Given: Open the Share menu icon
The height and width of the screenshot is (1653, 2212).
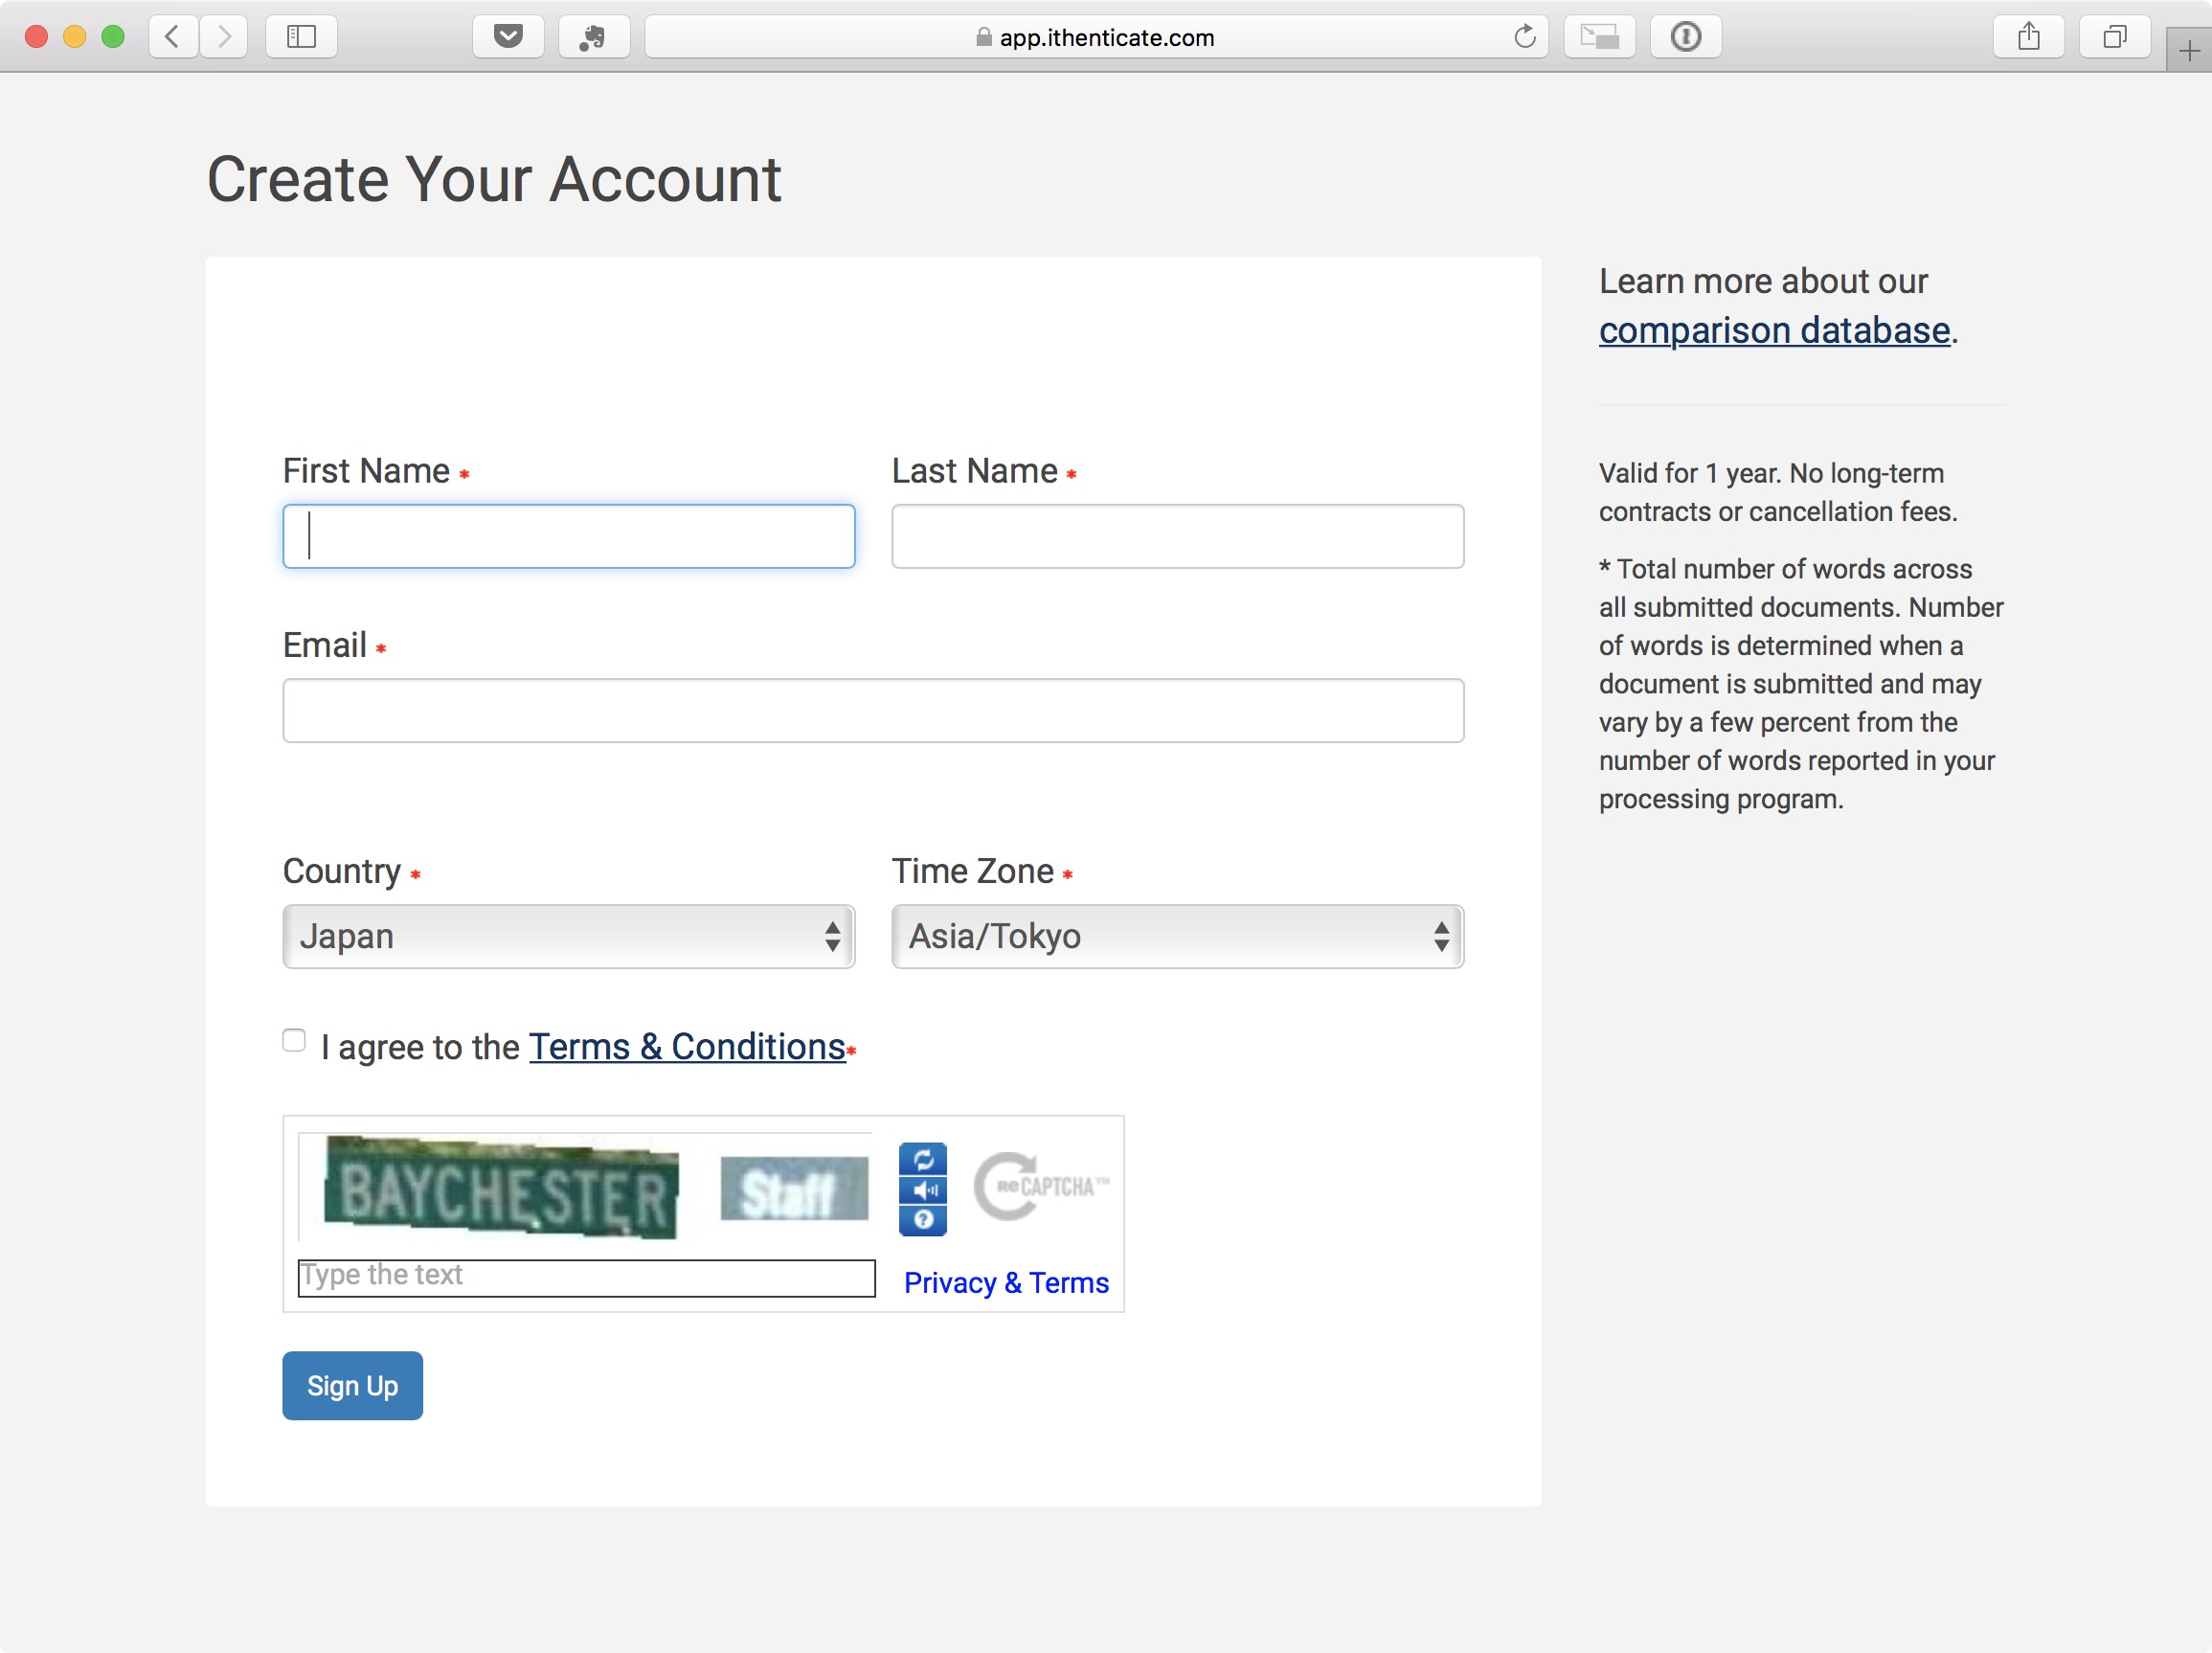Looking at the screenshot, I should click(2028, 37).
